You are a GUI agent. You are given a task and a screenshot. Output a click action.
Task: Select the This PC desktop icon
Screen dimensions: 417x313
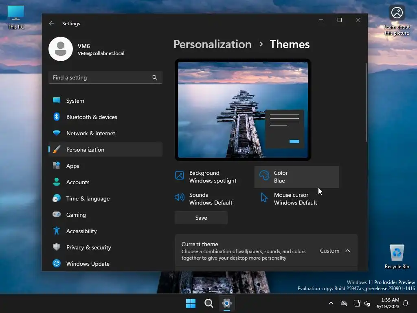[16, 17]
